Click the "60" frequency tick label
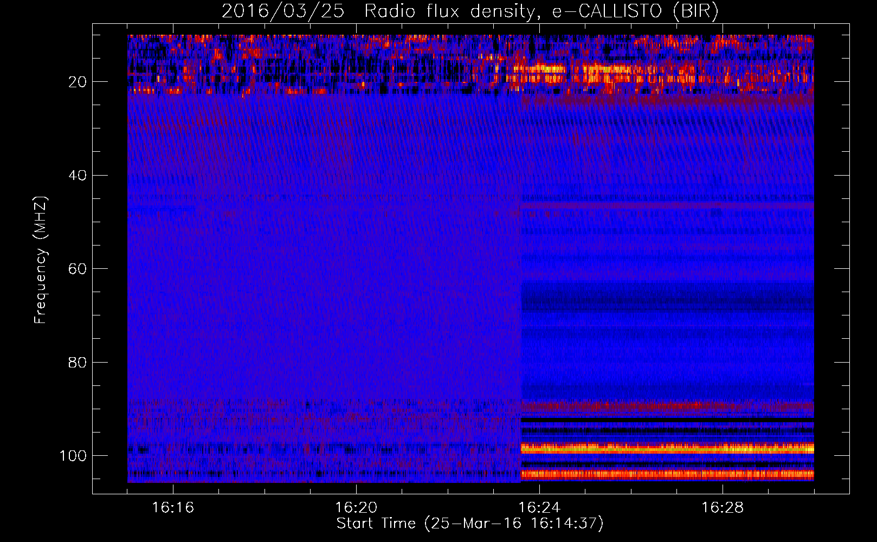The width and height of the screenshot is (877, 542). (78, 269)
